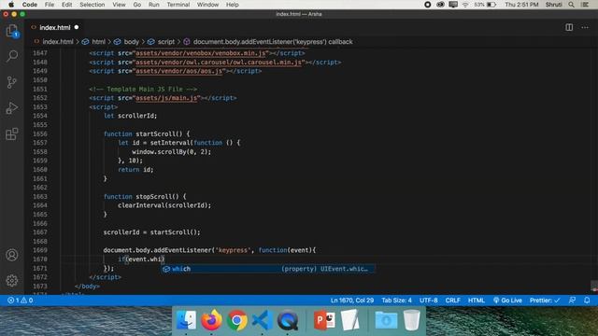
Task: Open the assets/js/main.js link
Action: pos(166,98)
